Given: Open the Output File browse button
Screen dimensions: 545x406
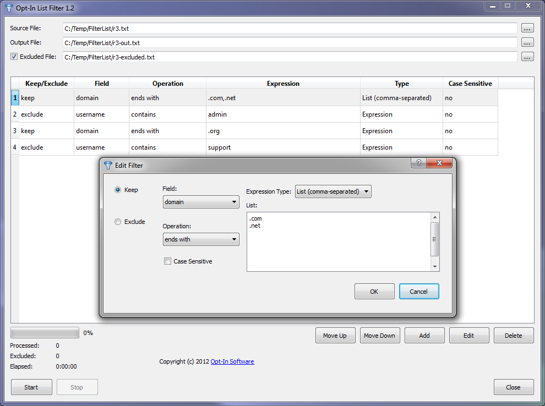Looking at the screenshot, I should [x=527, y=42].
